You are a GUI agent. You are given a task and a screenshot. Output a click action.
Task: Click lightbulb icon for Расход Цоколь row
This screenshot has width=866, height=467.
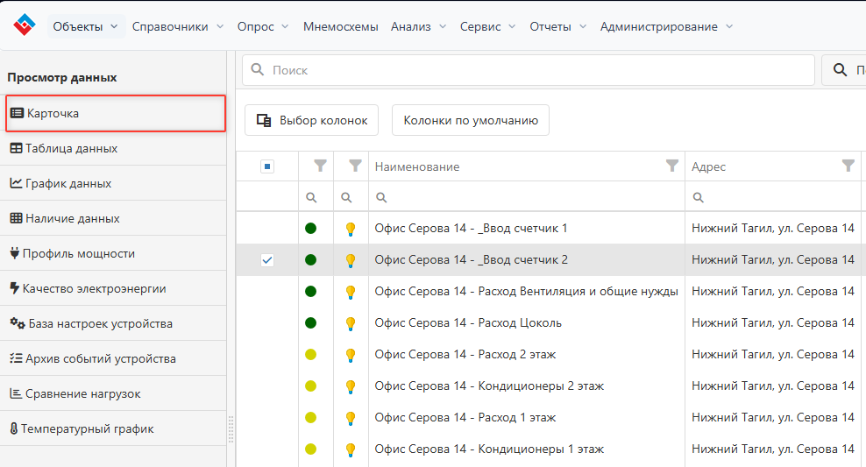tap(351, 323)
